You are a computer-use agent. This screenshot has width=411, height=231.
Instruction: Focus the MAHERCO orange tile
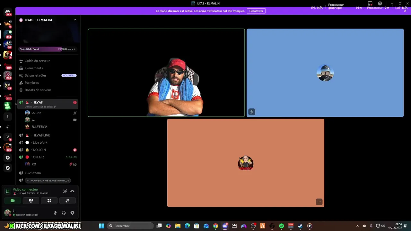pos(246,163)
